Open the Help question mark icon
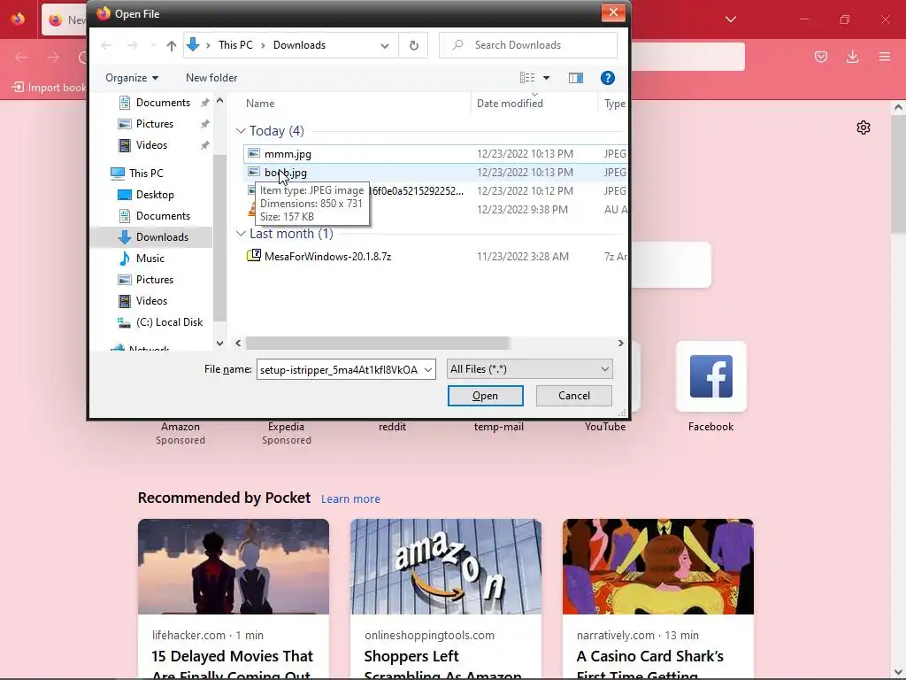This screenshot has height=680, width=906. point(607,78)
